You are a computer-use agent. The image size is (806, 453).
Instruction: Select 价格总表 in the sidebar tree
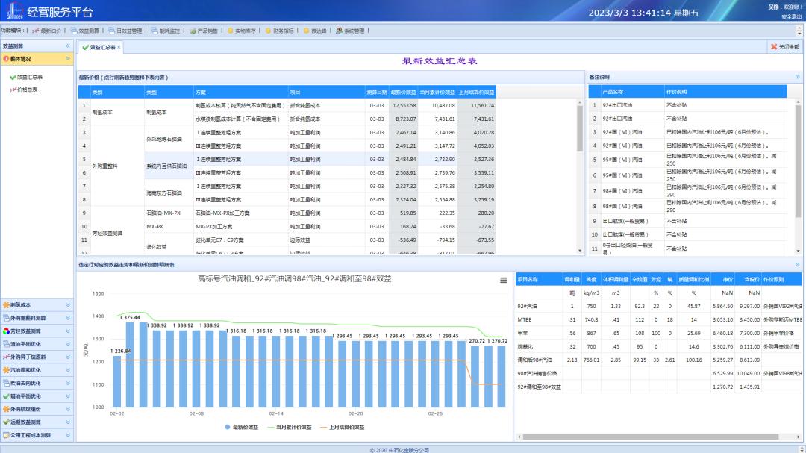coord(27,90)
